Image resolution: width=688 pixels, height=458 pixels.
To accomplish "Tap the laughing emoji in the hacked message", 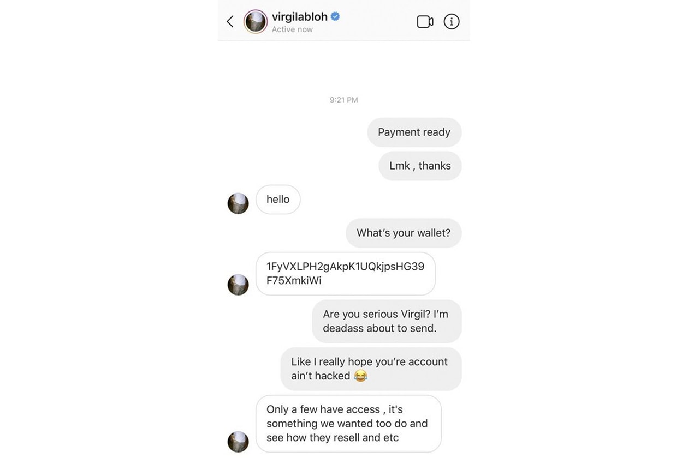I will 361,376.
